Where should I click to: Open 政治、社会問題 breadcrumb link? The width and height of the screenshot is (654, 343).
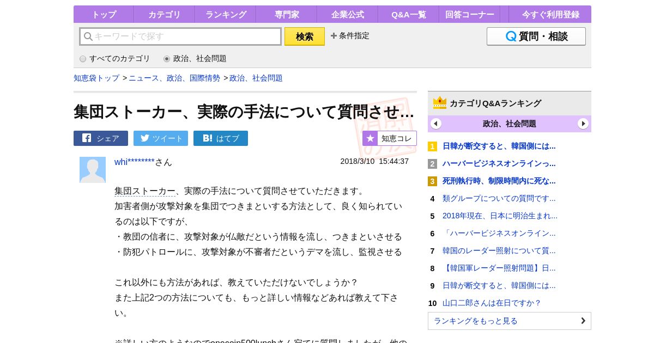256,78
